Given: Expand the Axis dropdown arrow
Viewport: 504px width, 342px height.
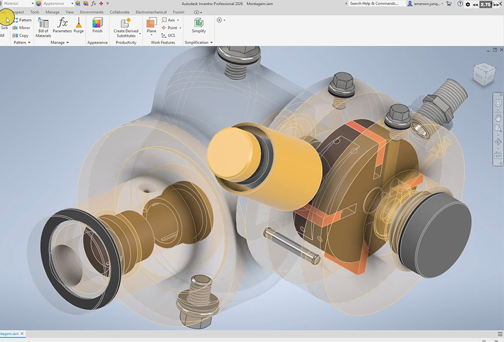Looking at the screenshot, I should [178, 20].
